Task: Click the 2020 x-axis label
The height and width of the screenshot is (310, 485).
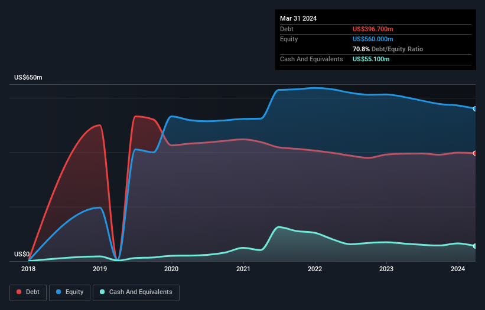Action: coord(171,269)
